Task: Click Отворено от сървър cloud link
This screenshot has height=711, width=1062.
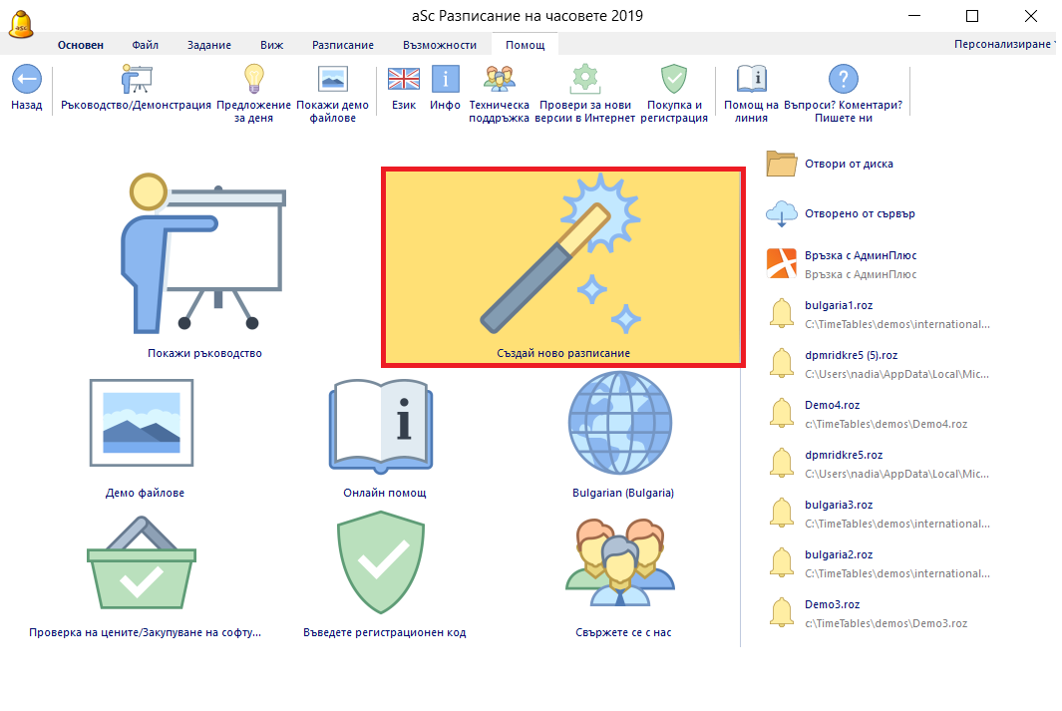Action: click(x=859, y=213)
